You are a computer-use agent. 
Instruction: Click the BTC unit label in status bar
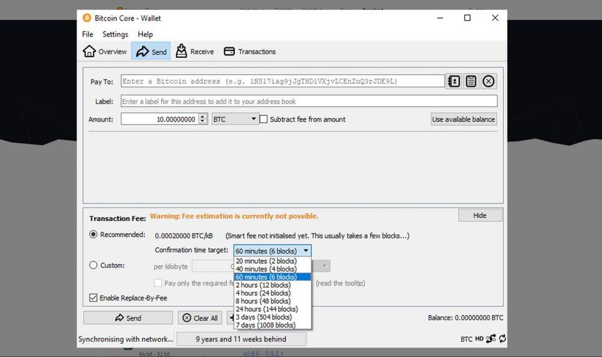coord(467,339)
